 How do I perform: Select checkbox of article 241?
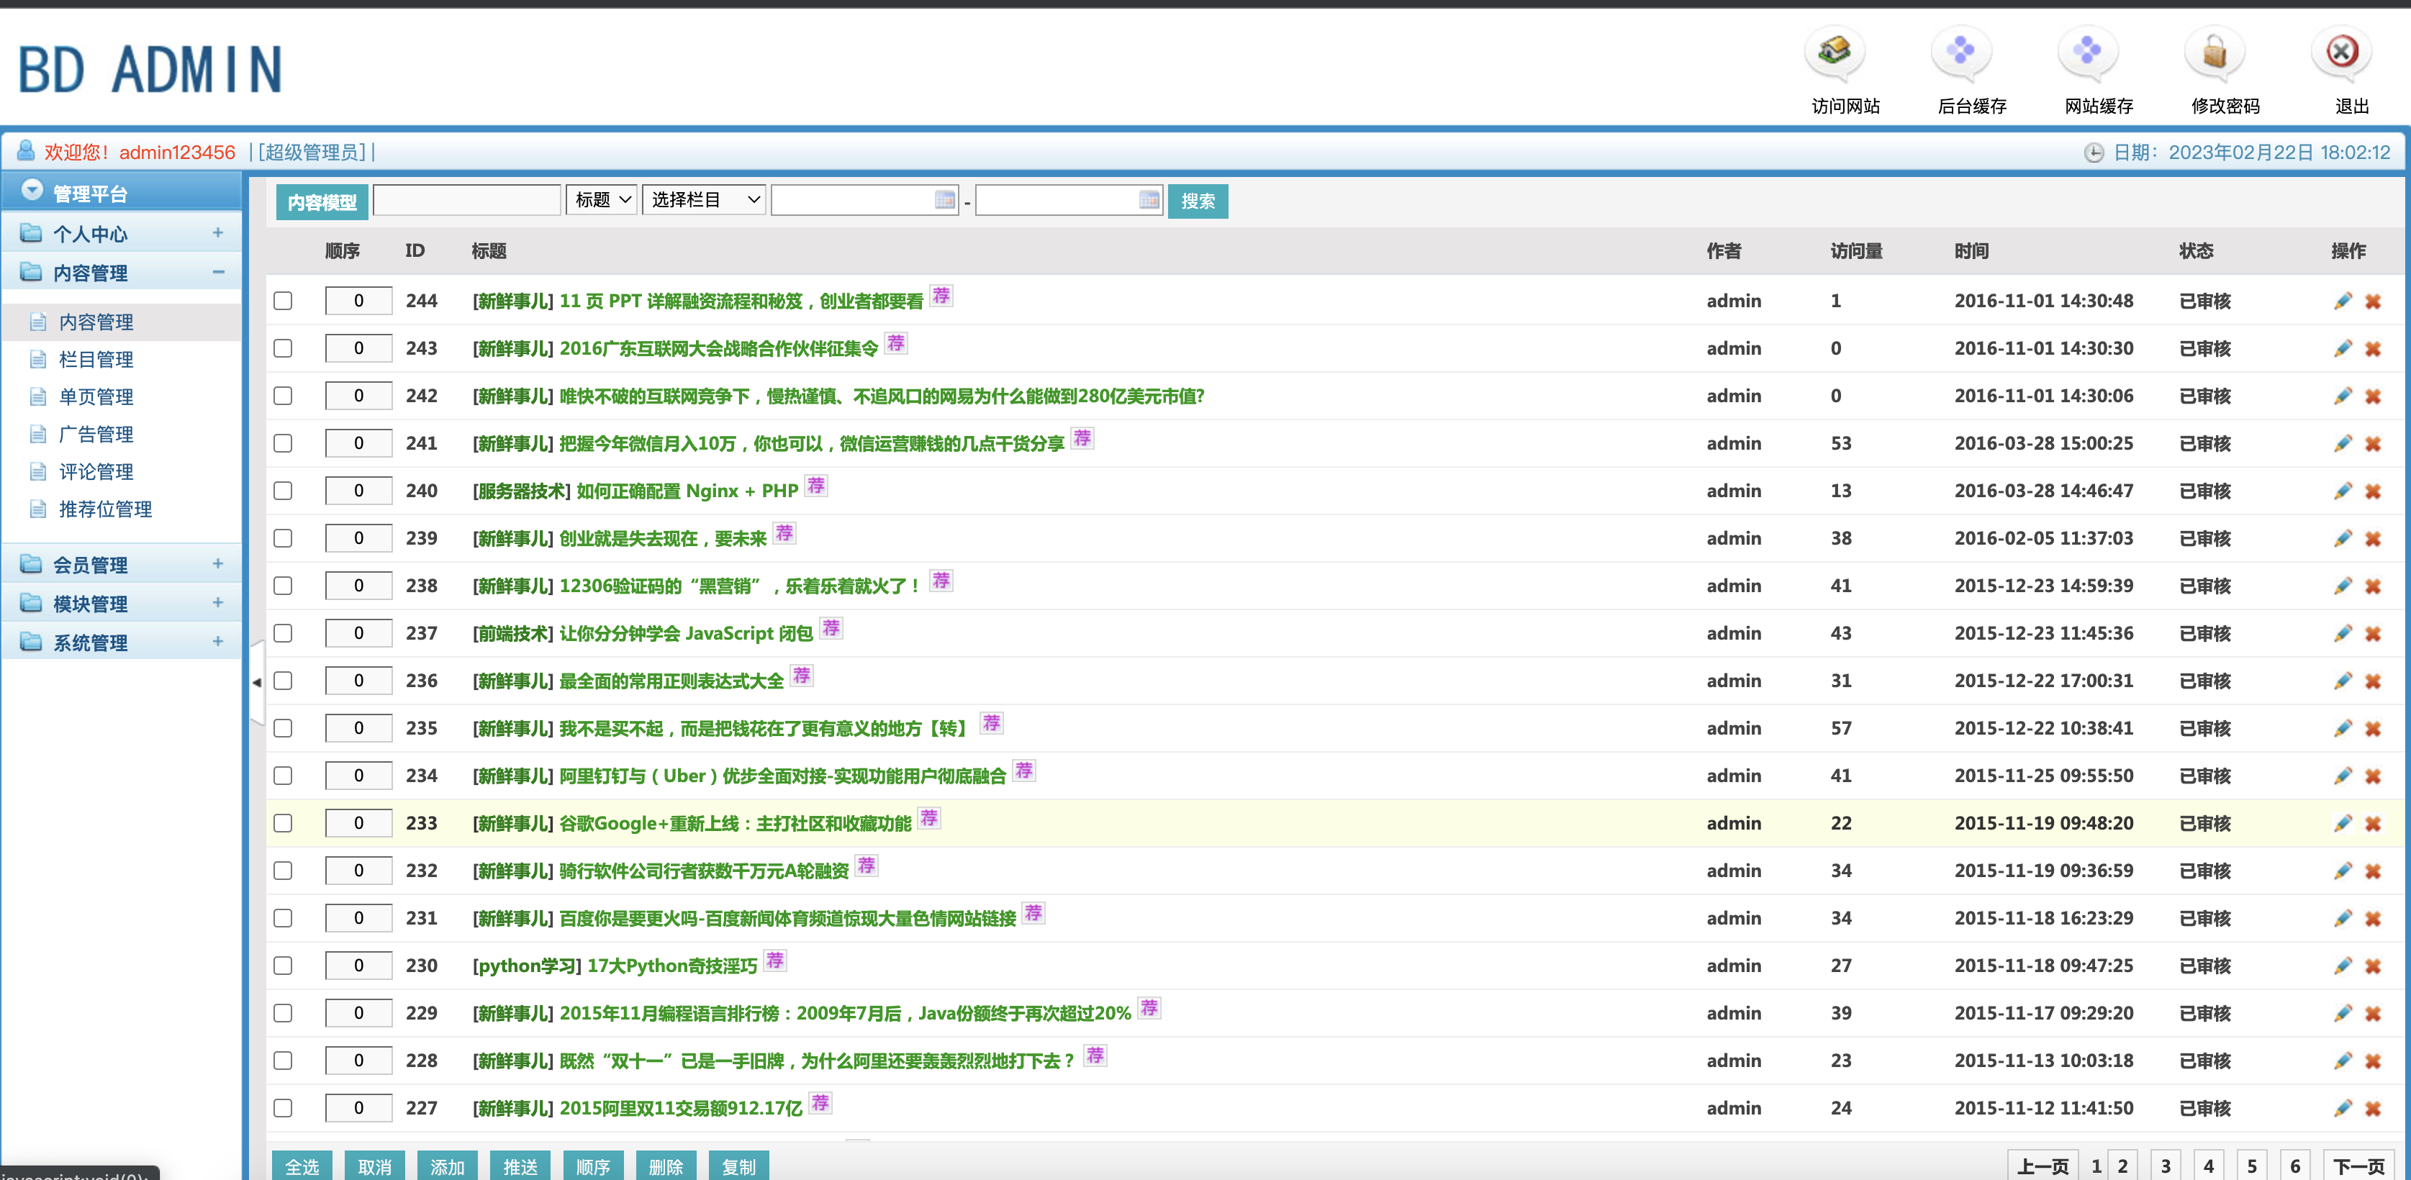283,442
